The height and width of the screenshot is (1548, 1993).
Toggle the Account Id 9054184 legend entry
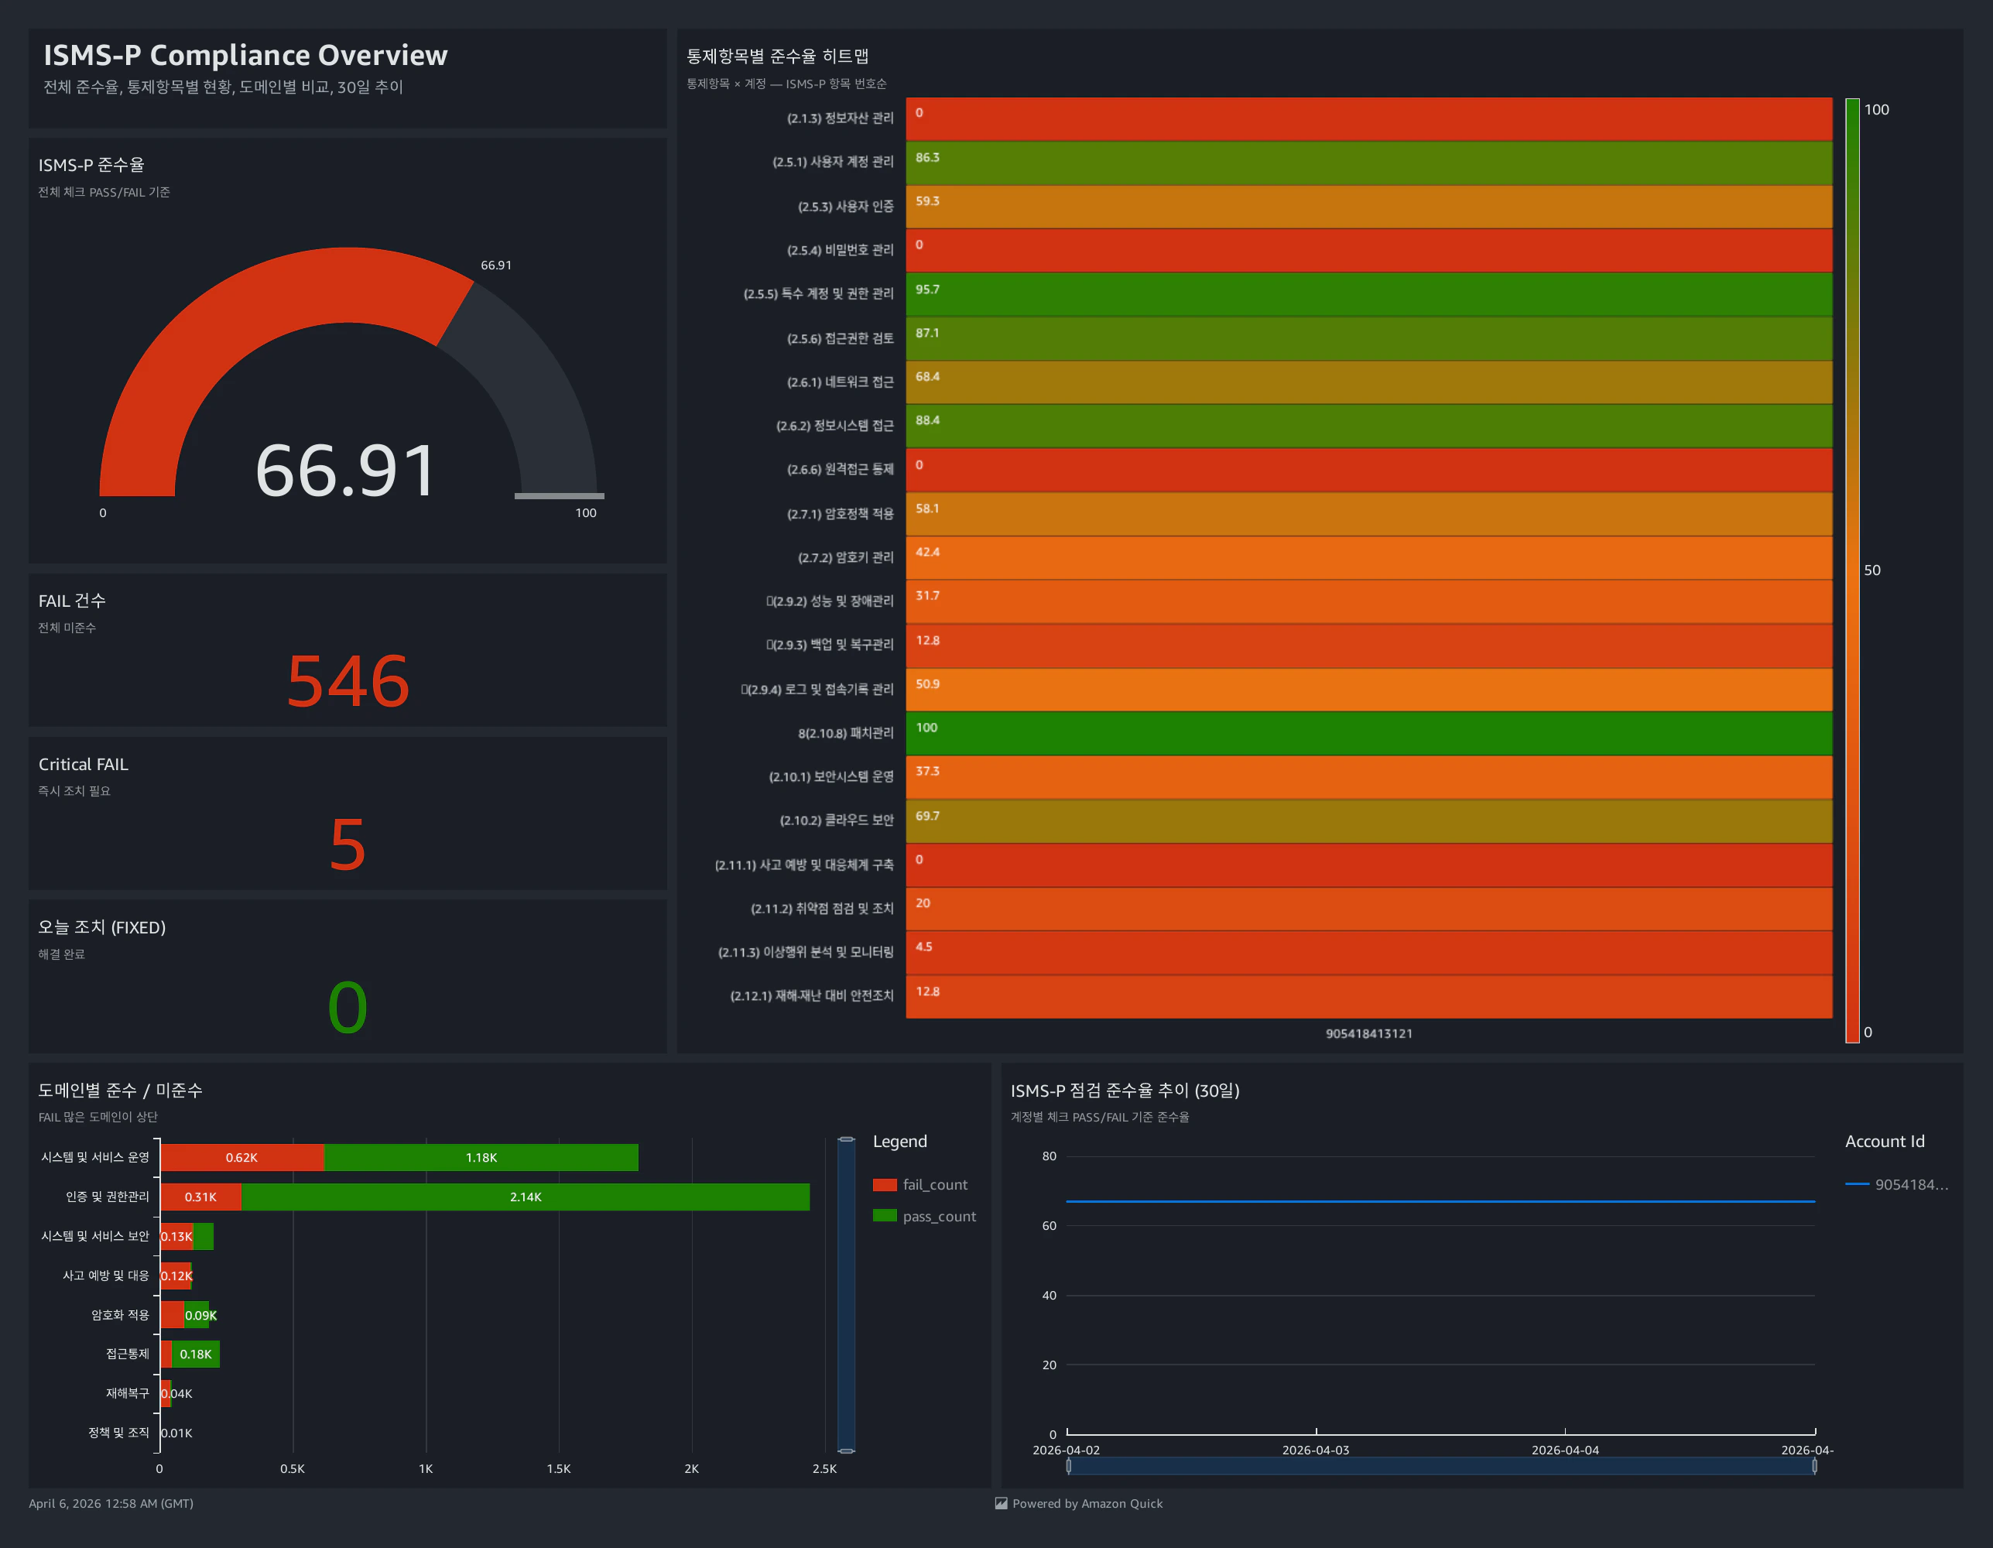[x=1910, y=1185]
